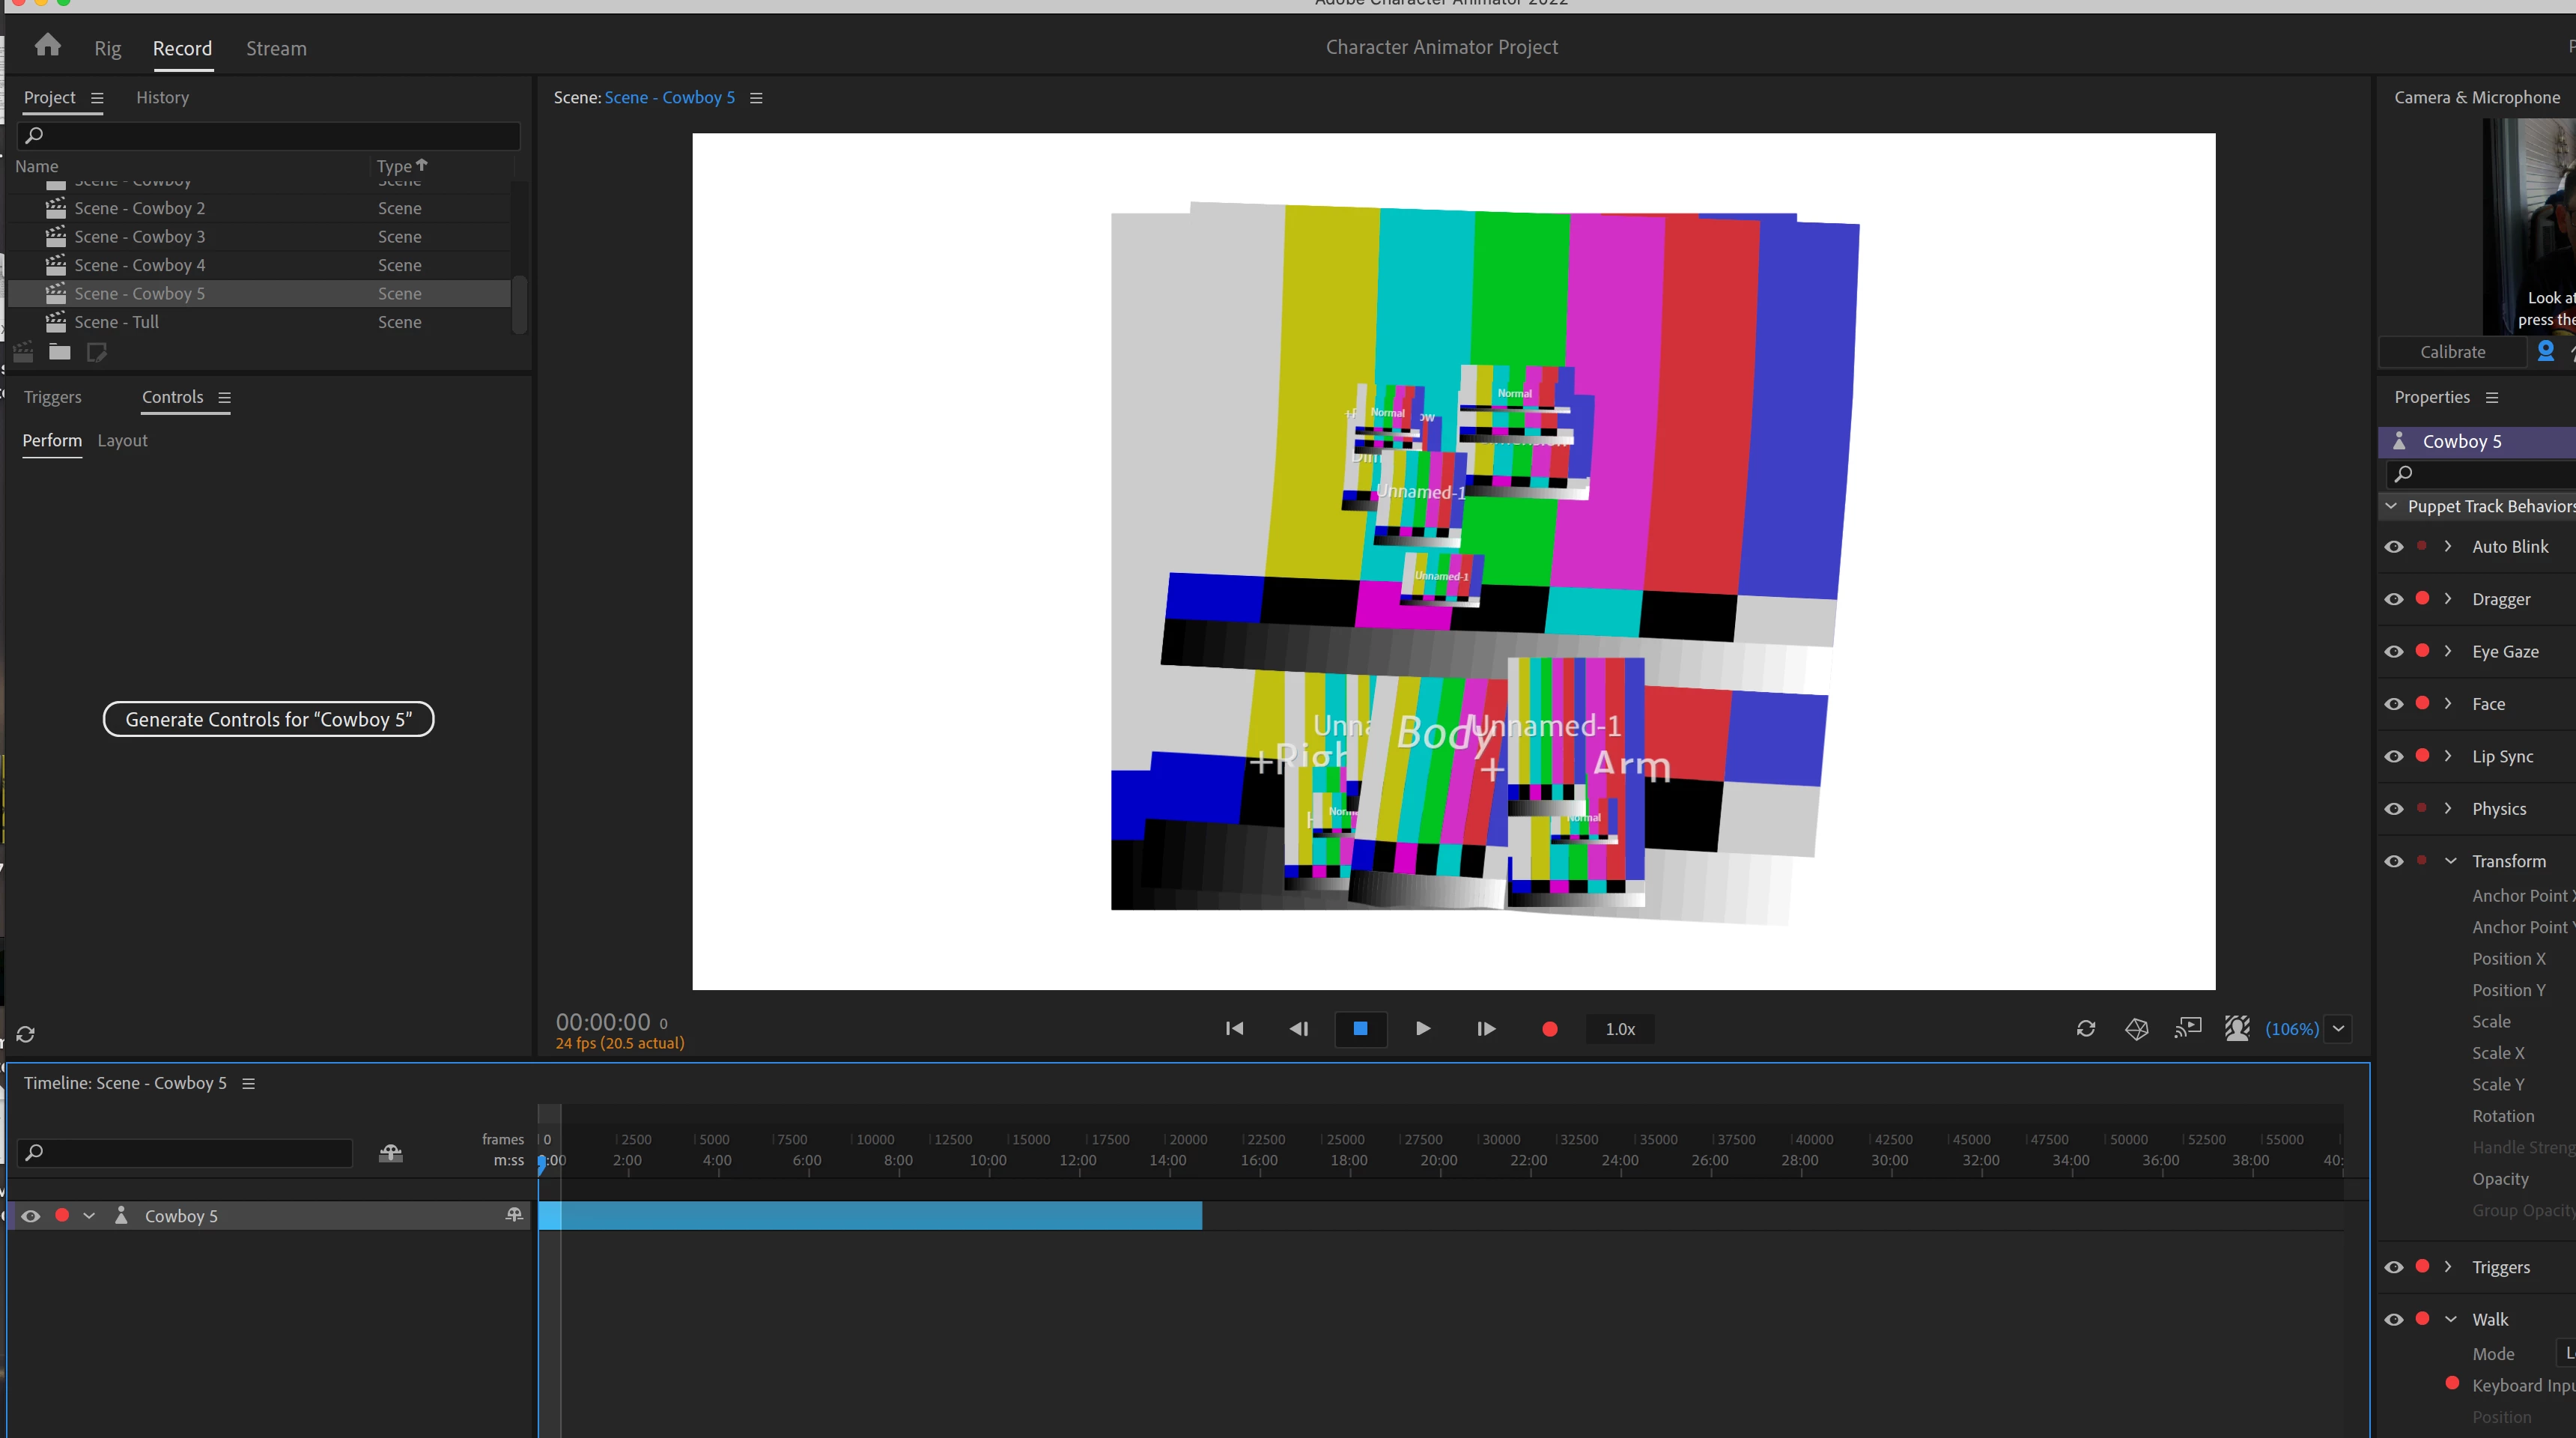Open the zoom percentage dropdown arrow

[x=2338, y=1028]
